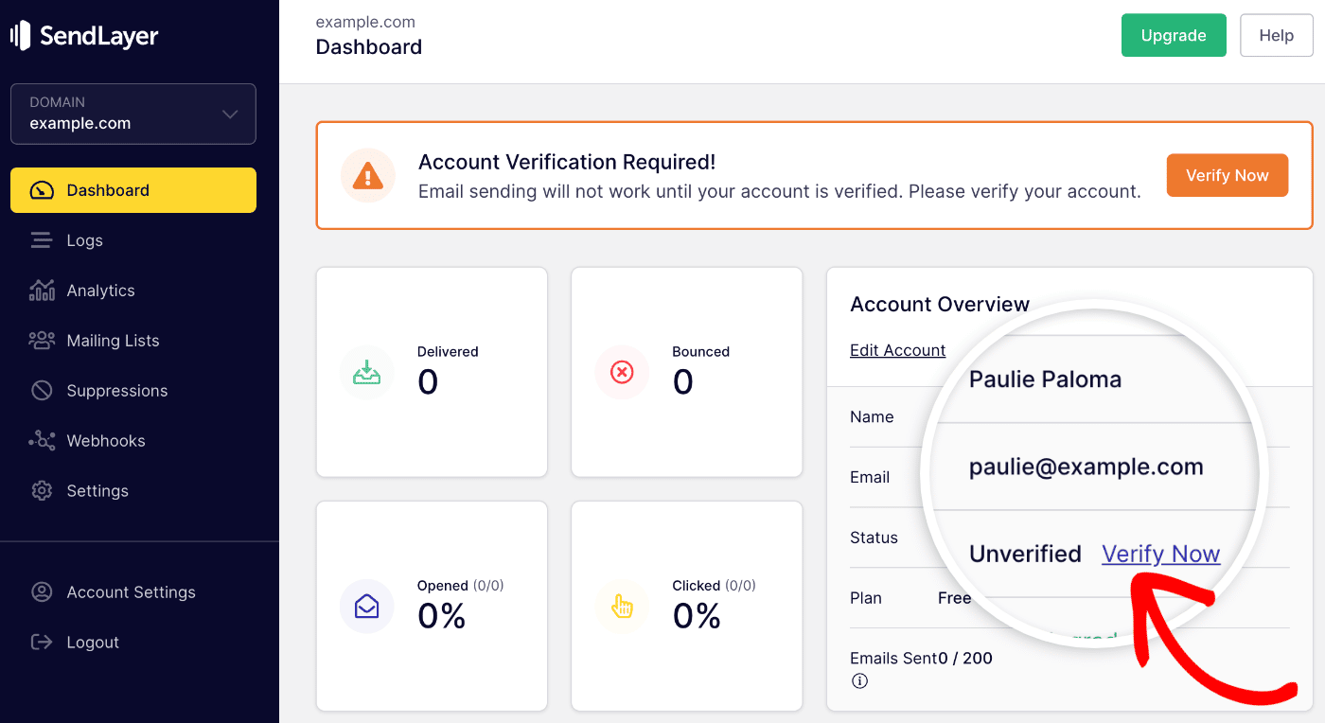Open the Edit Account link
Viewport: 1325px width, 723px height.
(897, 350)
